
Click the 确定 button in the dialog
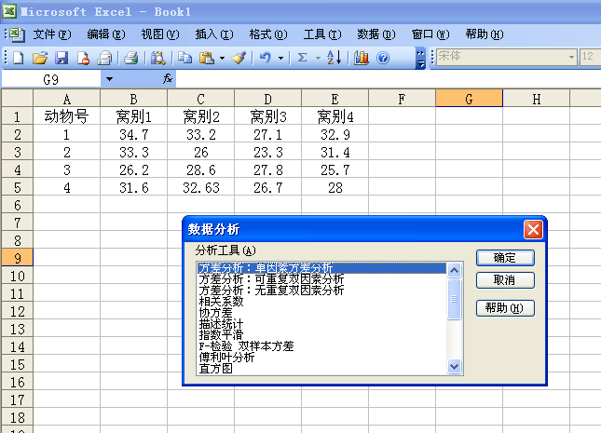(505, 258)
